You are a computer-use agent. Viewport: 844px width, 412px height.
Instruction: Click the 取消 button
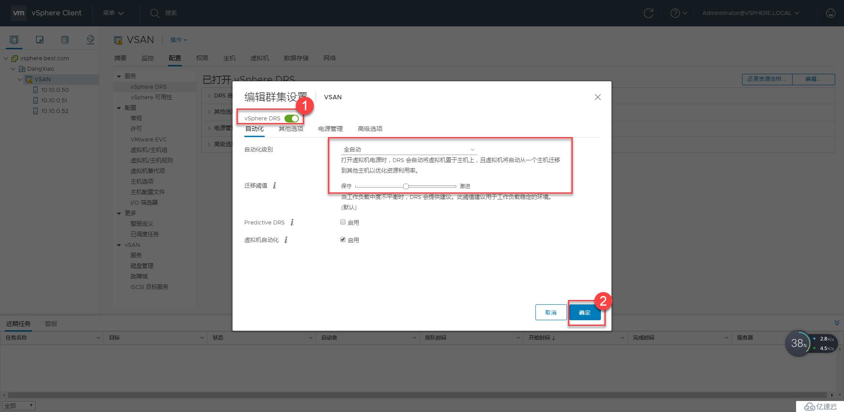[x=551, y=312]
